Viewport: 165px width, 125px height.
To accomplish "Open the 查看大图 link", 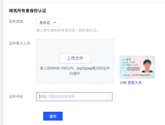I will [135, 83].
